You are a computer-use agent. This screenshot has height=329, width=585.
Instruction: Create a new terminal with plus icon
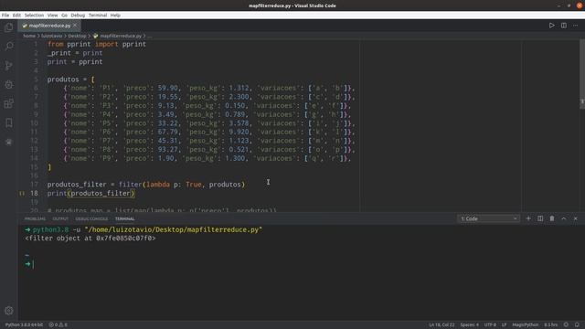[528, 218]
